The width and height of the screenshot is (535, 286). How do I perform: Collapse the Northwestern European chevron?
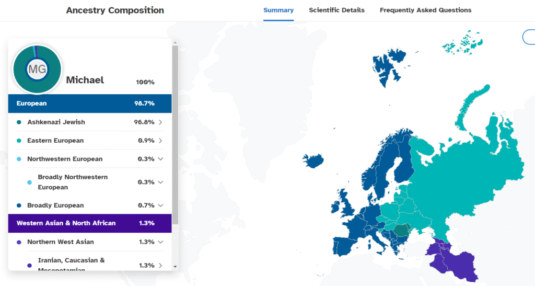click(160, 159)
